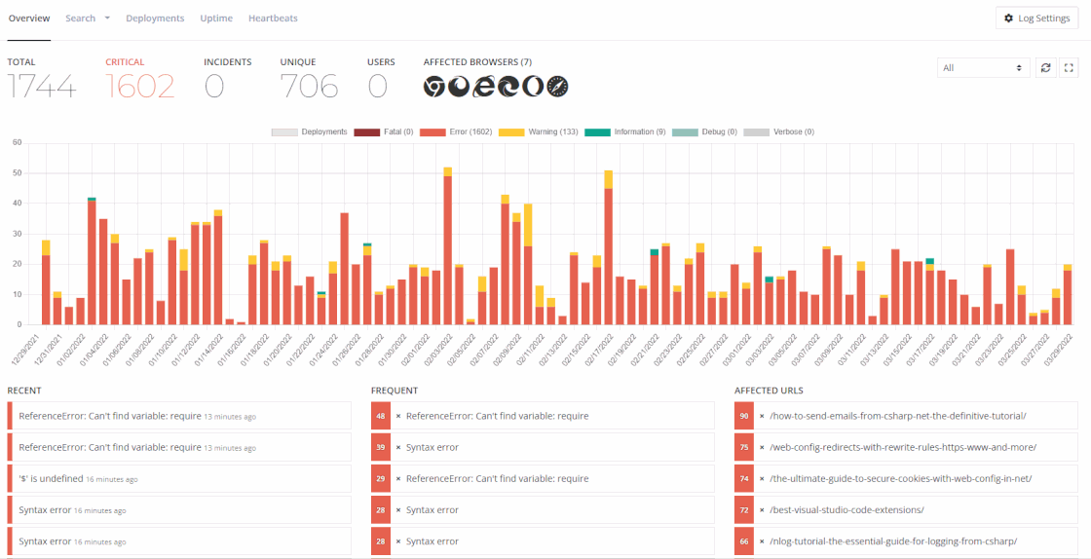Viewport: 1091px width, 559px height.
Task: Click the Incidents heading
Action: pyautogui.click(x=228, y=62)
